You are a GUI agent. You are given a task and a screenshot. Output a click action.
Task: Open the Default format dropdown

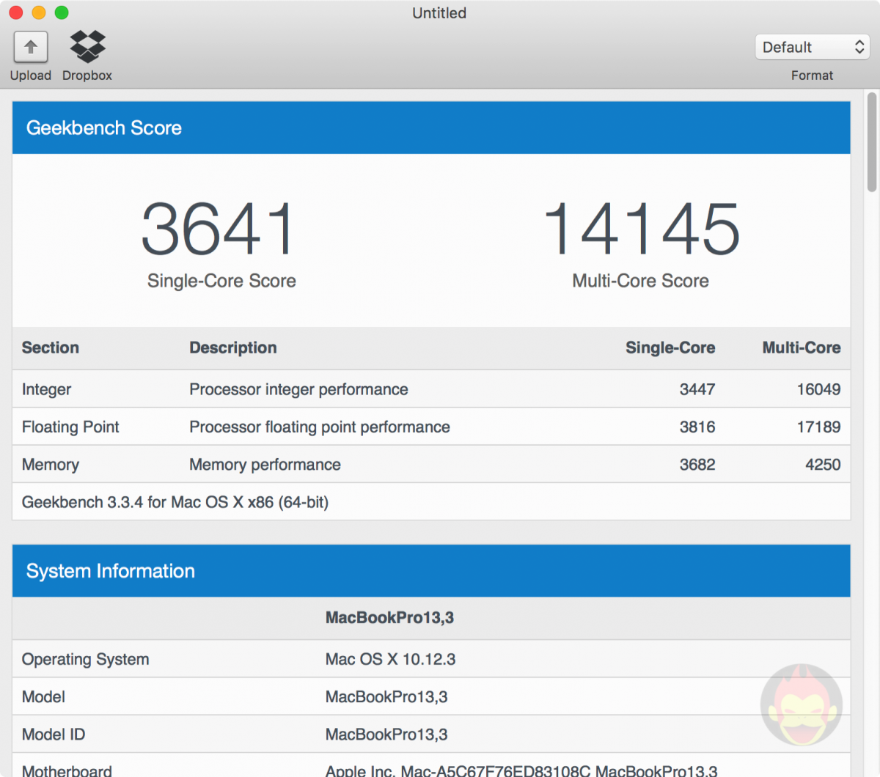pos(812,47)
